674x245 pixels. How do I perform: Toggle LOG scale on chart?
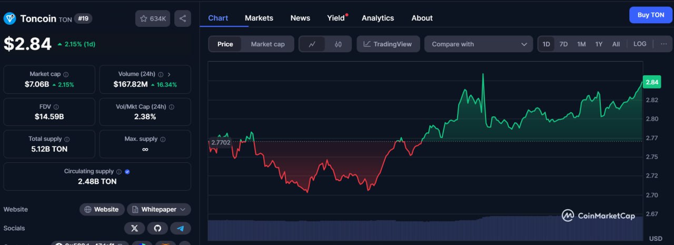tap(640, 44)
